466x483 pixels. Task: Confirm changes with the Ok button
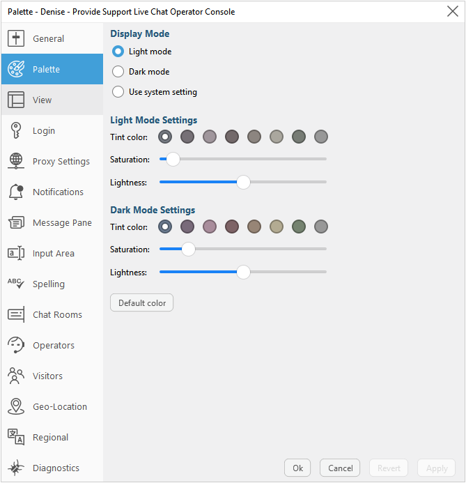(x=297, y=468)
